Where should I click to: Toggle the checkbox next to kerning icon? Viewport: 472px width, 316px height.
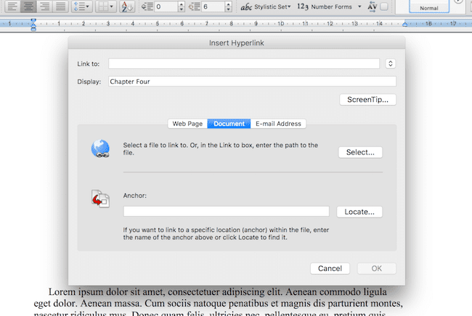(x=384, y=7)
